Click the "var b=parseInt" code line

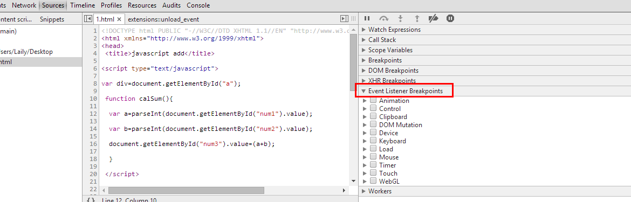tap(210, 129)
